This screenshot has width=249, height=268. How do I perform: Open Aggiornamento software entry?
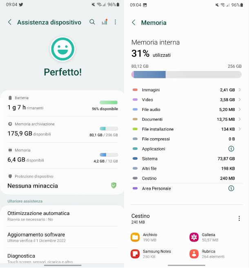coord(62,237)
